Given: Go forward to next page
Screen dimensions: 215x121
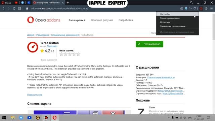Looking at the screenshot, I should pos(9,8).
